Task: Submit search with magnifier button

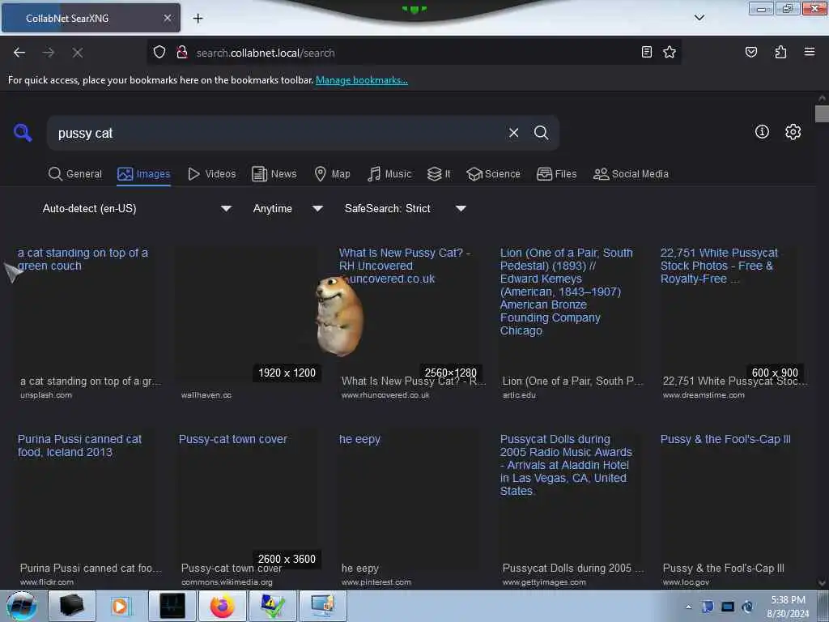Action: point(541,133)
